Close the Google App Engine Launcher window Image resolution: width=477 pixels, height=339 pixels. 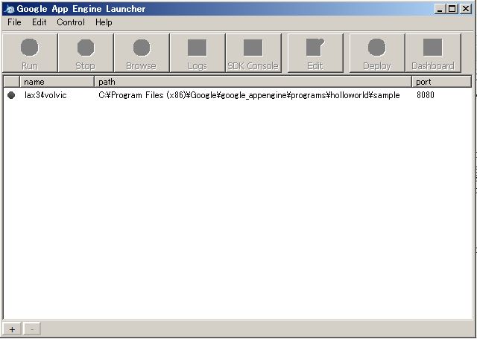coord(465,9)
